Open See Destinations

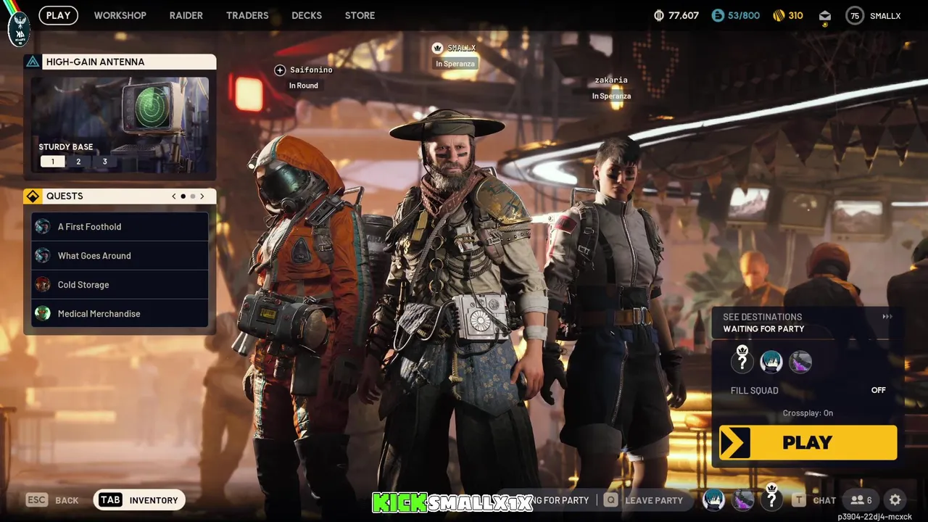762,317
